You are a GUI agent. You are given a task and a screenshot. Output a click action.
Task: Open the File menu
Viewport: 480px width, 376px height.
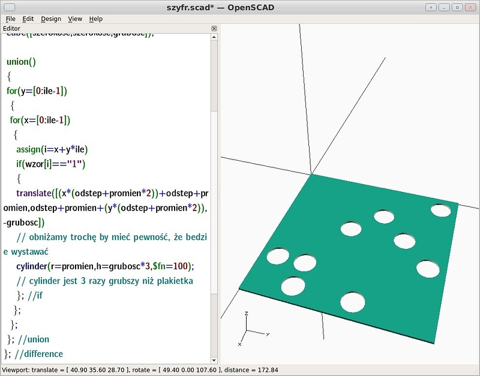tap(10, 19)
